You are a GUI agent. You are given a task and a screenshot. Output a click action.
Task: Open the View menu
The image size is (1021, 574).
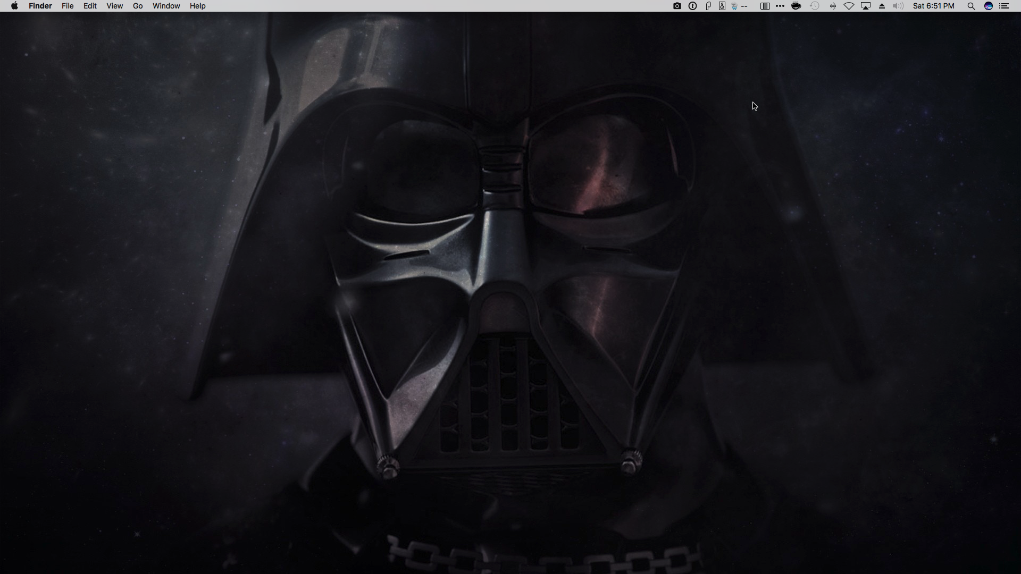[x=114, y=6]
